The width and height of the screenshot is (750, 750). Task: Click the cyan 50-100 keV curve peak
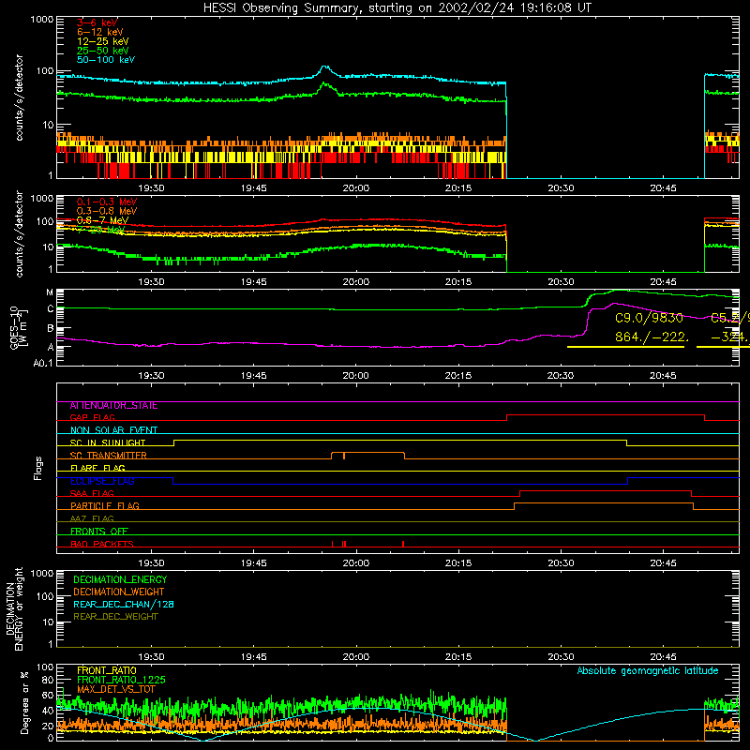coord(324,67)
